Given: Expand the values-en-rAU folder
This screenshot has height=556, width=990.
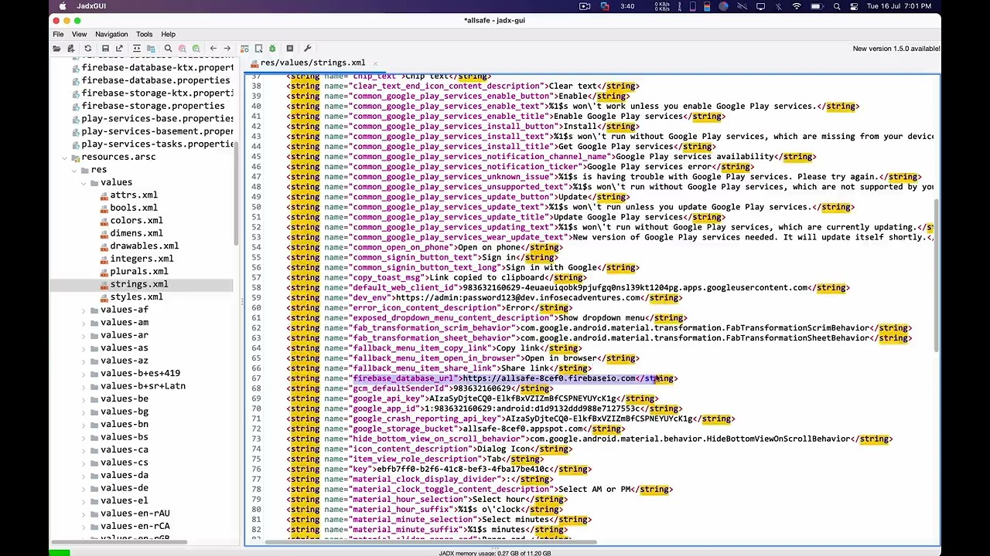Looking at the screenshot, I should (x=84, y=514).
